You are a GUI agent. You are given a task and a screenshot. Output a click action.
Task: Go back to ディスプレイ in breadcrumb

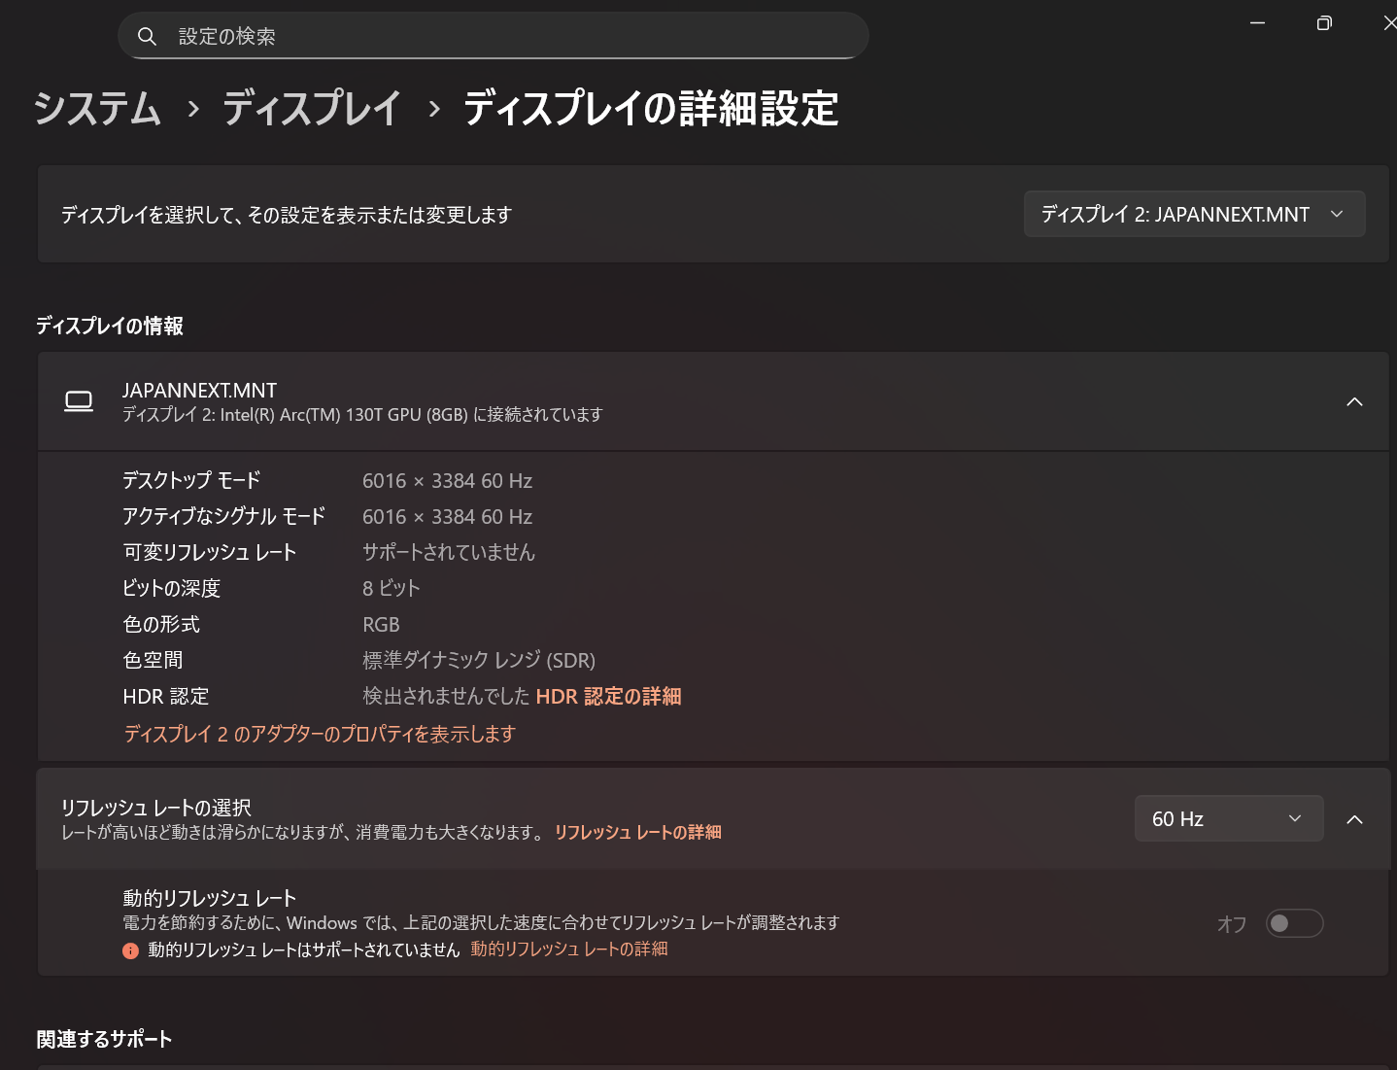click(x=311, y=108)
